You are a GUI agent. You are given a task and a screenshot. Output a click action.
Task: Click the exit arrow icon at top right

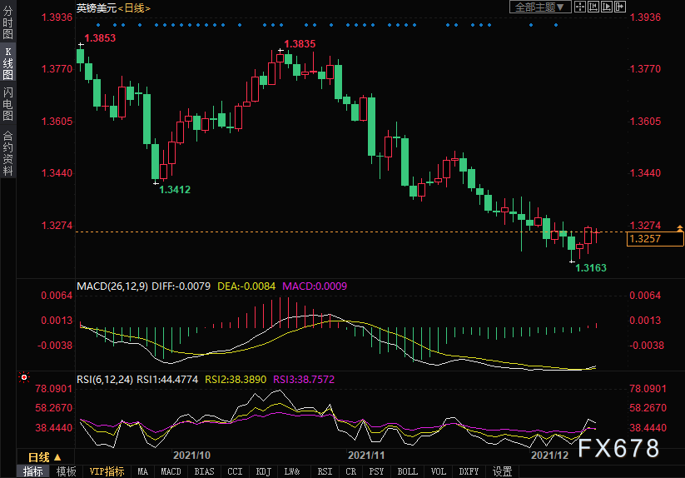point(619,7)
